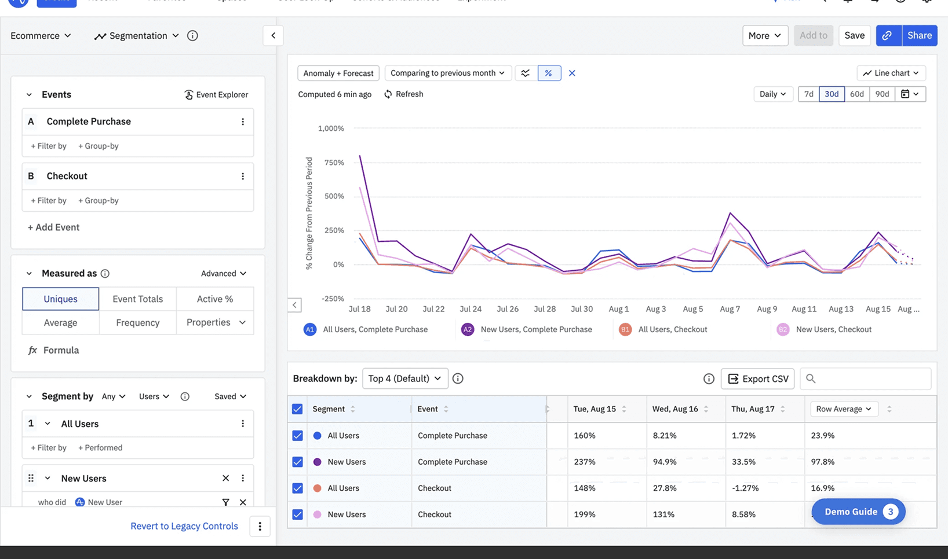
Task: Close the comparison with the blue X
Action: (572, 73)
